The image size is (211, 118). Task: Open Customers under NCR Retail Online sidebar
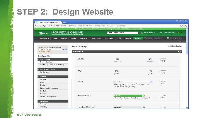click(44, 72)
